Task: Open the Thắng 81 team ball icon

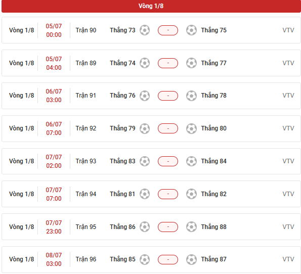Action: [x=145, y=194]
